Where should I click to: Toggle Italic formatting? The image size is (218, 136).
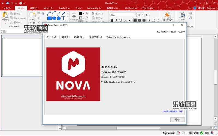pos(116,21)
